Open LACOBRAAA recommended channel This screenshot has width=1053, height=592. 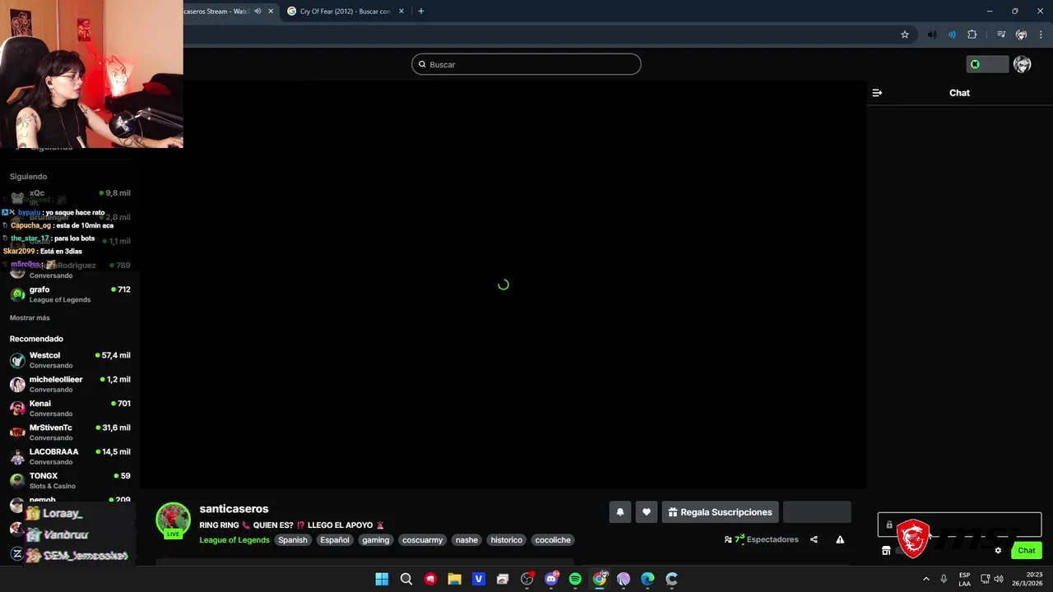[70, 456]
